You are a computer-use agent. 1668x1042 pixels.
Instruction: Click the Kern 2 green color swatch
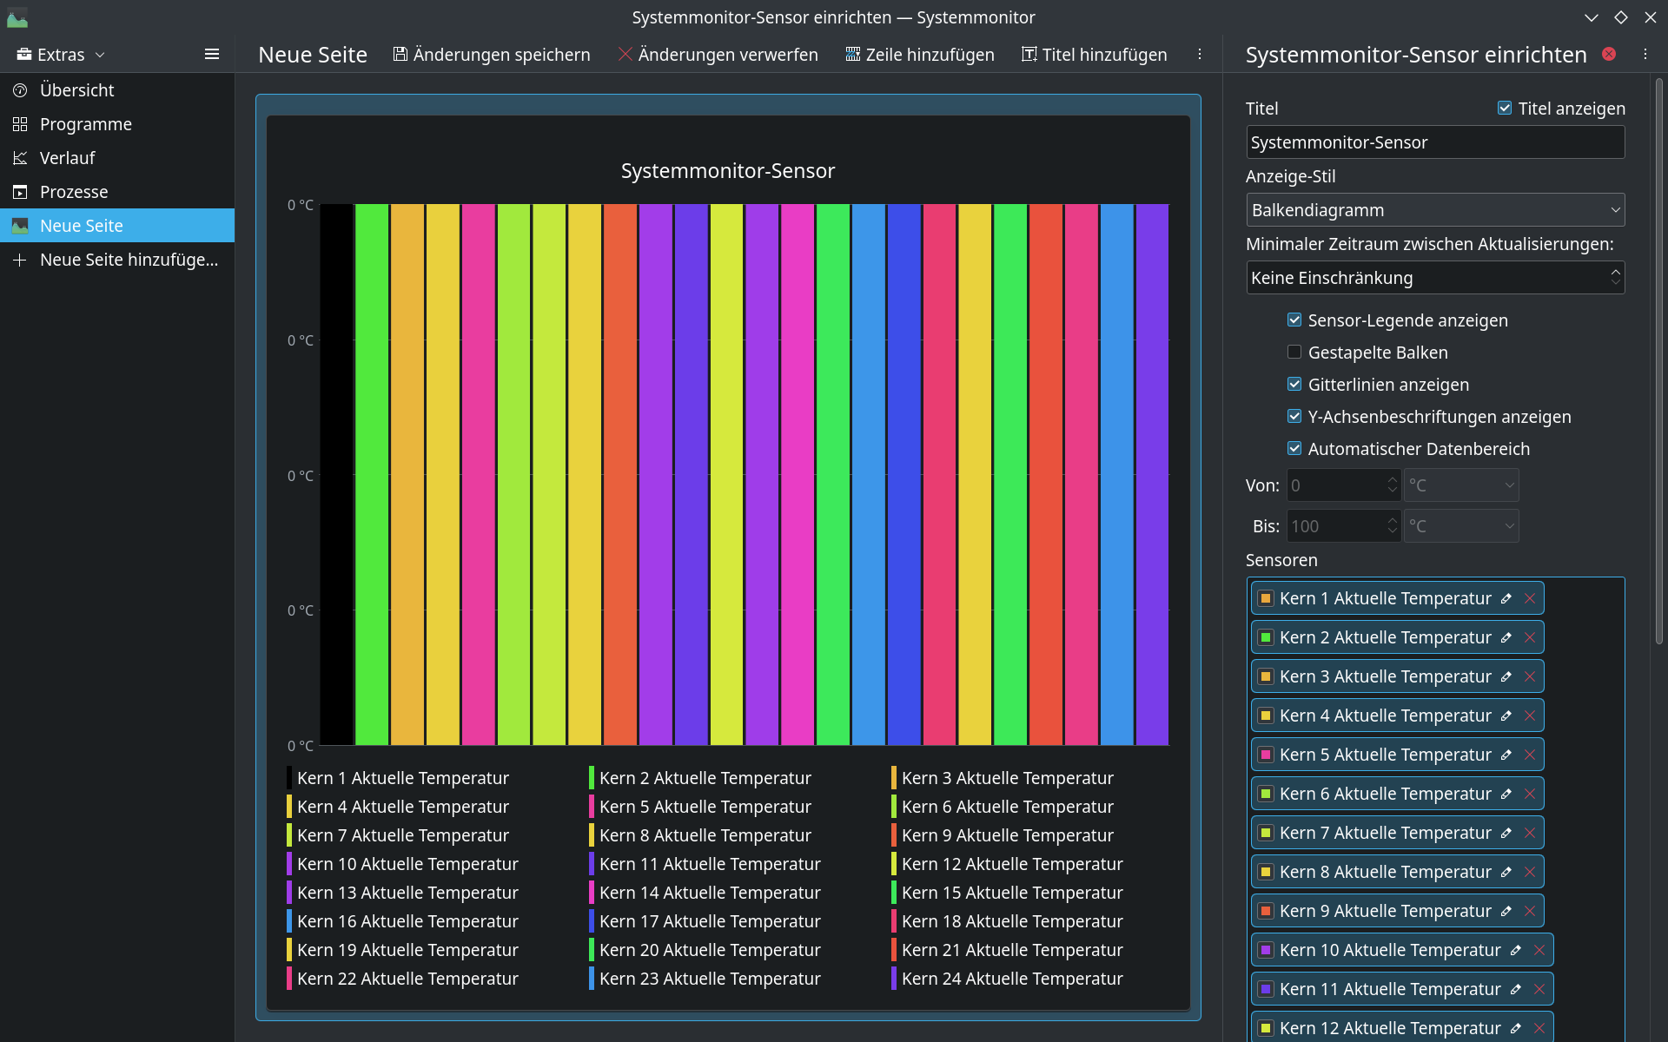point(1266,637)
